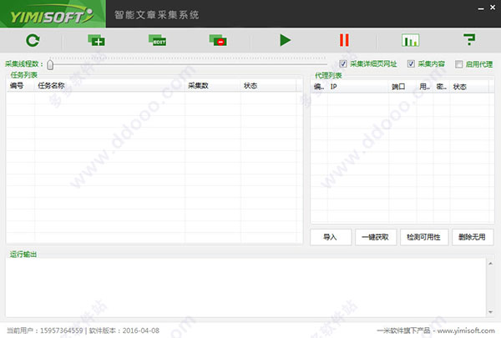Click the IP column header in proxy list
The height and width of the screenshot is (338, 501).
334,86
